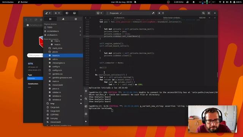The height and width of the screenshot is (137, 243).
Task: Click the Wi-Fi icon in system tray
Action: coord(220,2)
